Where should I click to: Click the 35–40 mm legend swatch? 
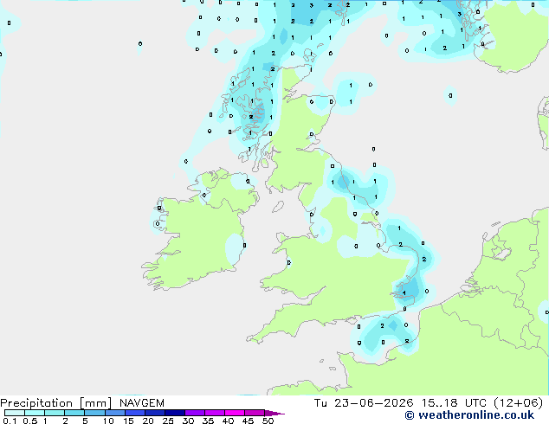click(x=214, y=413)
